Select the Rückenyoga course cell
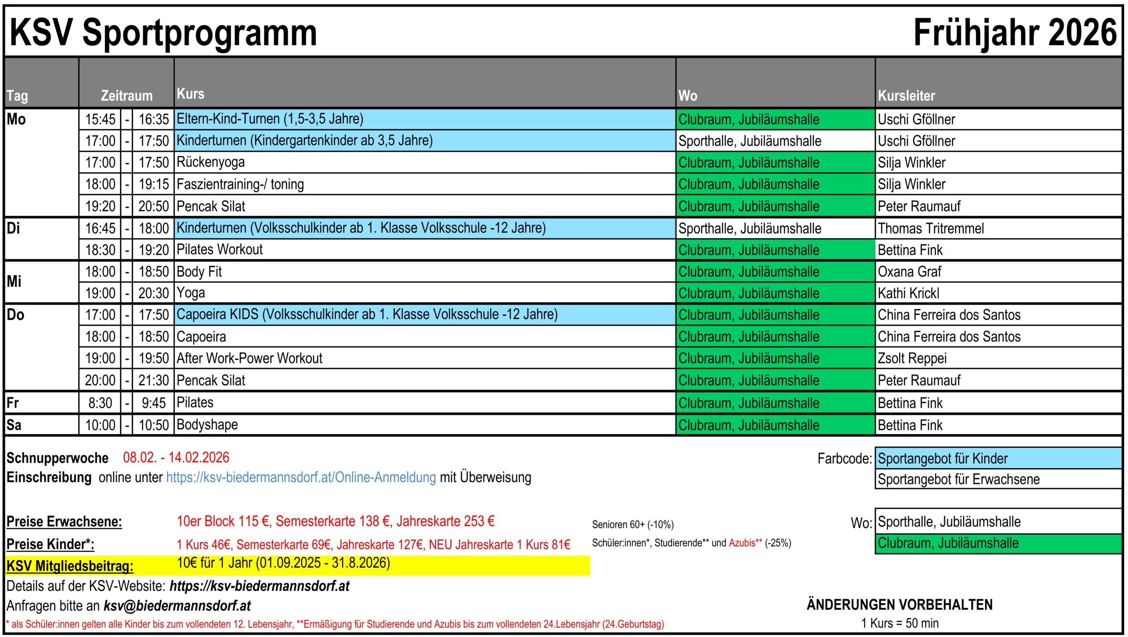The image size is (1128, 637). (425, 162)
